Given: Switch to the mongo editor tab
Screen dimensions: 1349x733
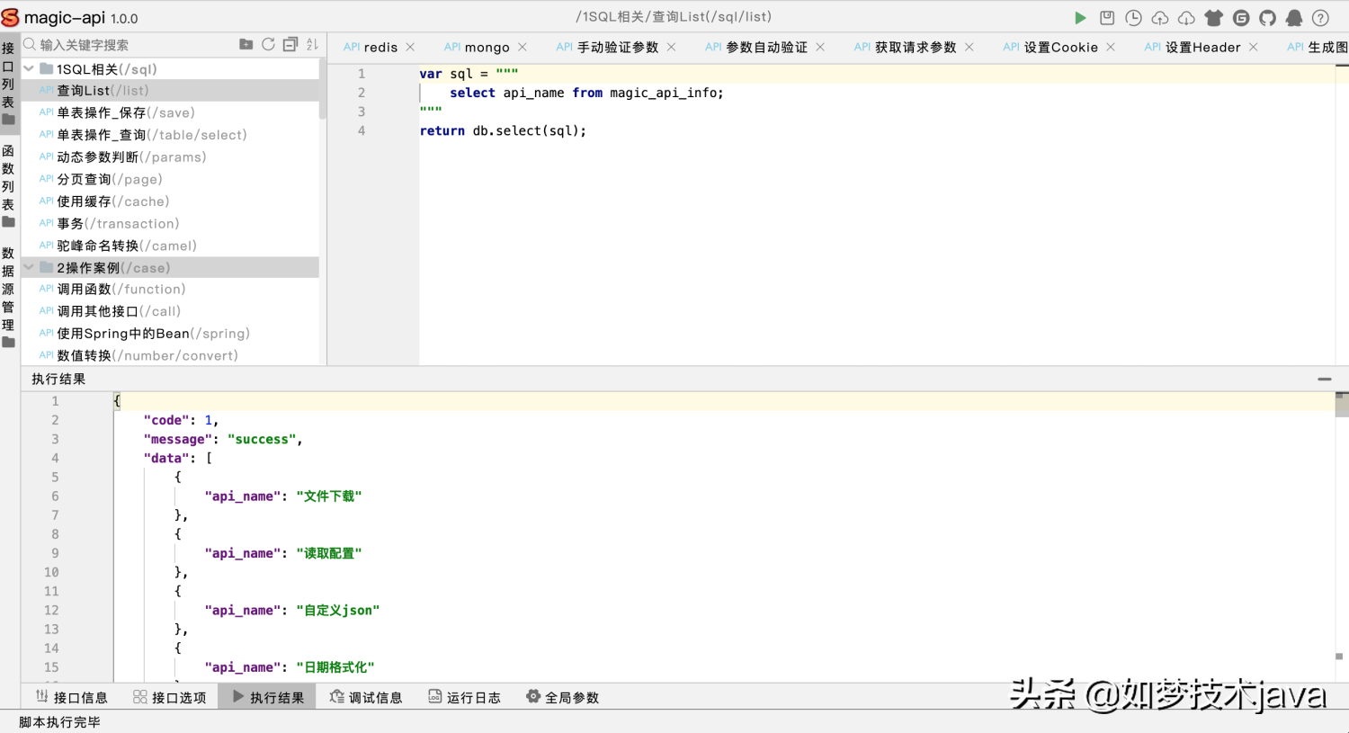Looking at the screenshot, I should [487, 48].
